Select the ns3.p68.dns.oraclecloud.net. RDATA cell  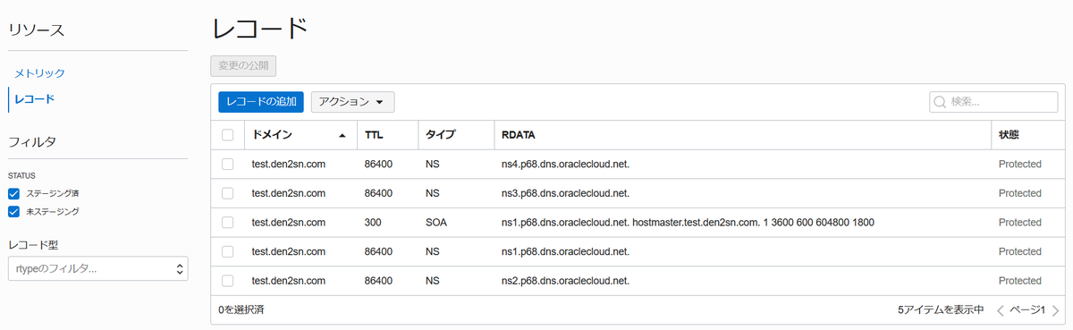[565, 193]
